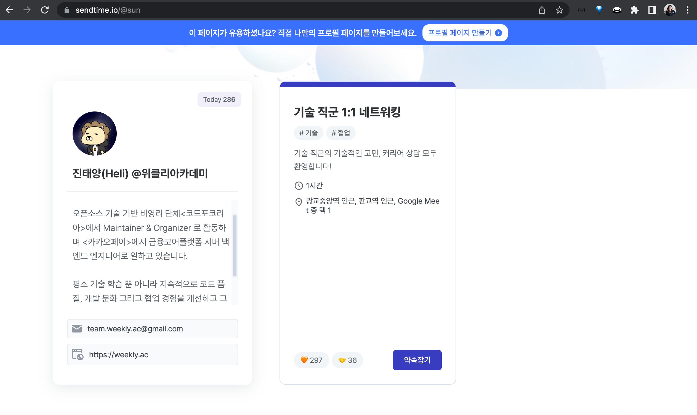The image size is (697, 415).
Task: Bookmark this page with the star icon
Action: tap(559, 10)
